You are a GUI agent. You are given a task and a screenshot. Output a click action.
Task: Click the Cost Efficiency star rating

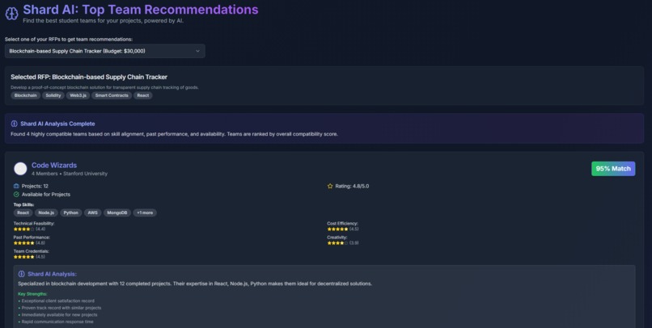point(337,229)
